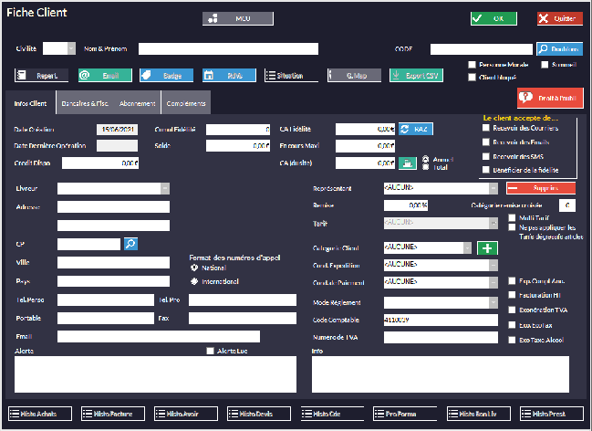The width and height of the screenshot is (592, 431).
Task: Check the Exonération TVA option
Action: 513,310
